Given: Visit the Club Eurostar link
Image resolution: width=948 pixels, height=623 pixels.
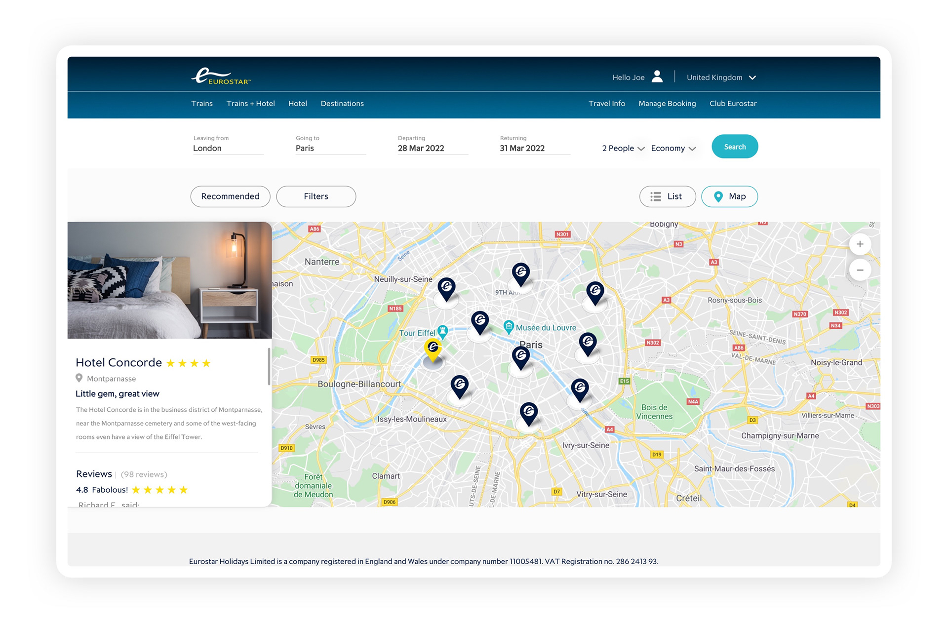Looking at the screenshot, I should 733,103.
